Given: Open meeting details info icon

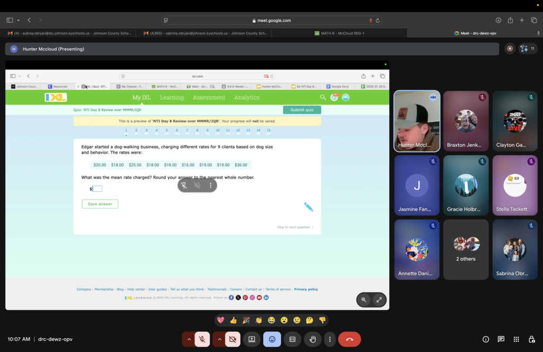Looking at the screenshot, I should click(486, 339).
